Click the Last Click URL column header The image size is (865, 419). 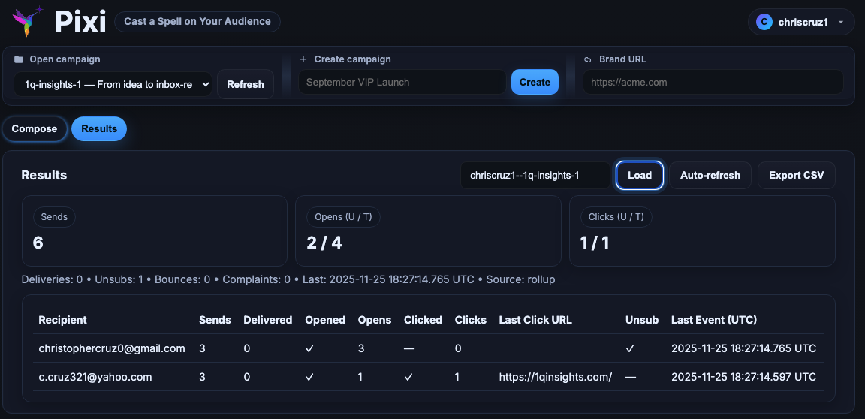click(x=535, y=320)
